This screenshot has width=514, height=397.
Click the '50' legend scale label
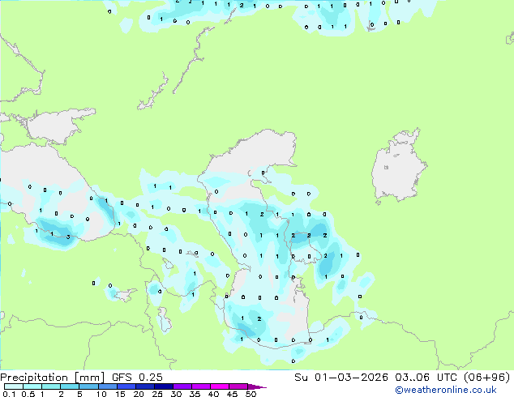pos(251,394)
